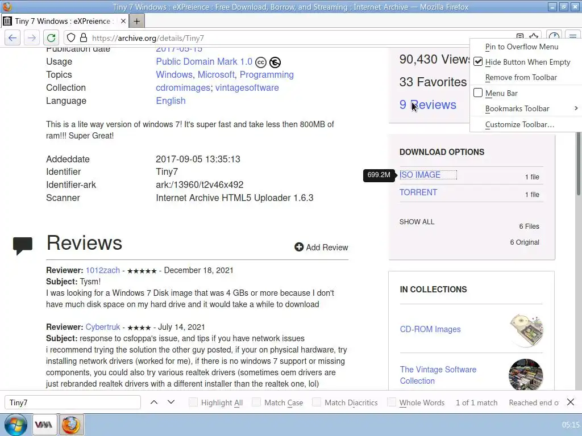
Task: Open the vintagesoftware collection link
Action: (x=247, y=87)
